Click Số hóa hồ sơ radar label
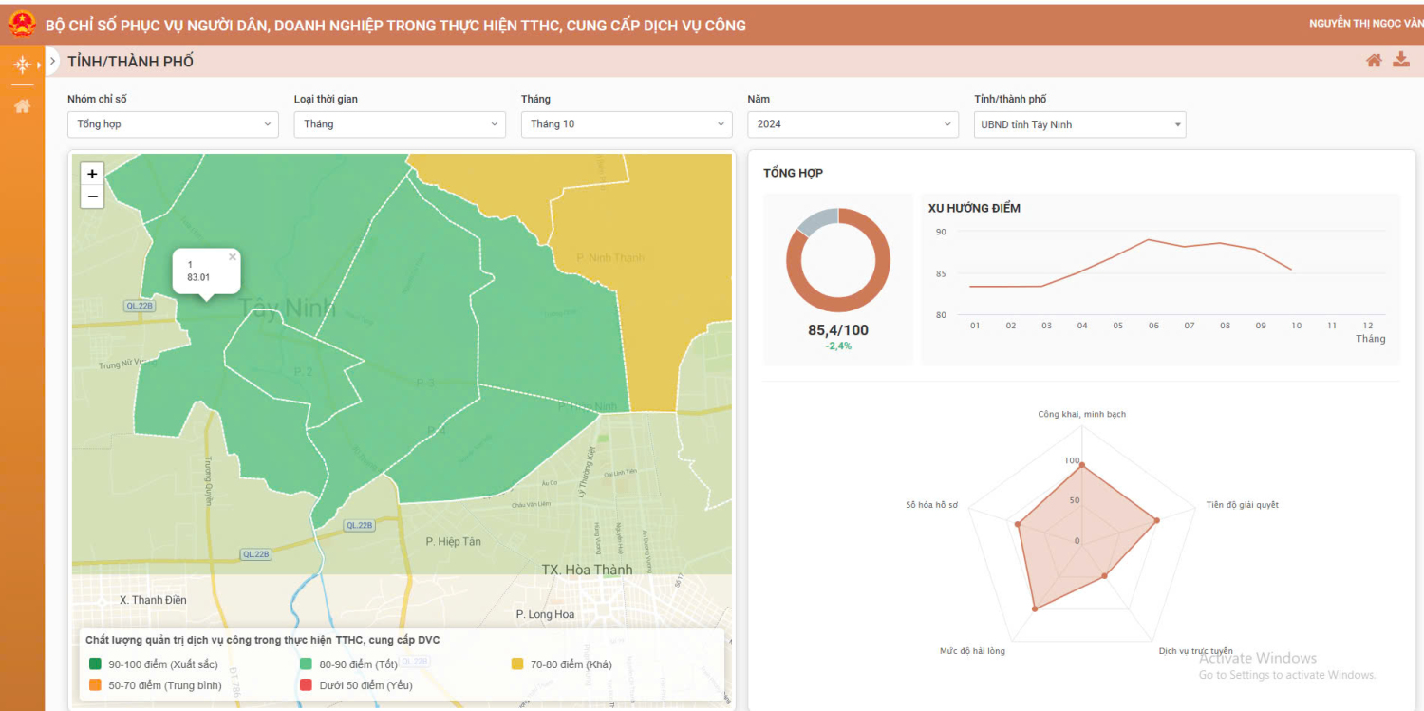1424x711 pixels. pos(932,505)
